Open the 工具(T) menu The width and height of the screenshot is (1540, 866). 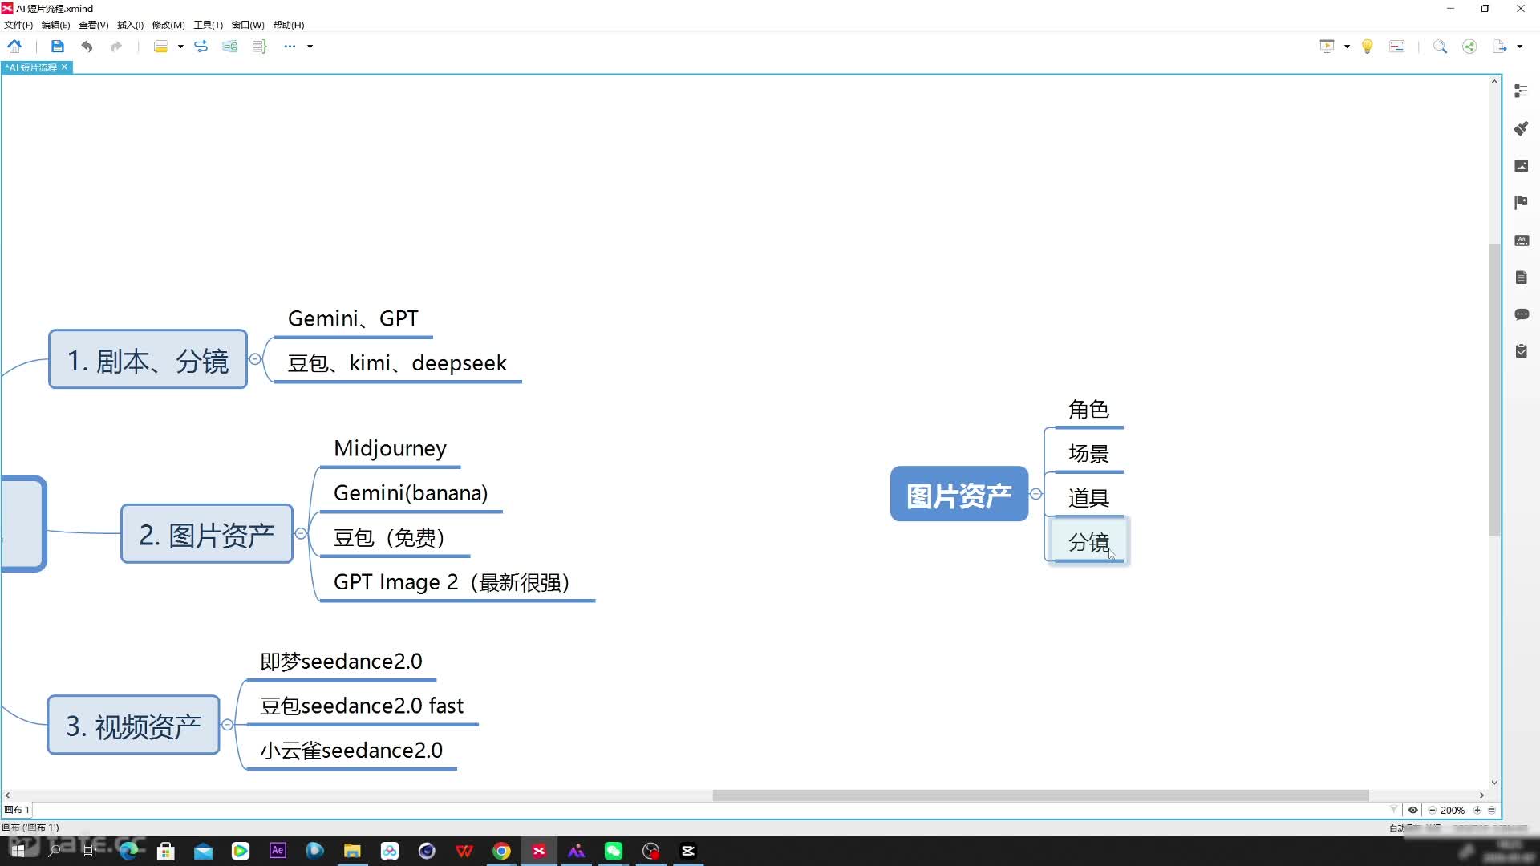208,25
